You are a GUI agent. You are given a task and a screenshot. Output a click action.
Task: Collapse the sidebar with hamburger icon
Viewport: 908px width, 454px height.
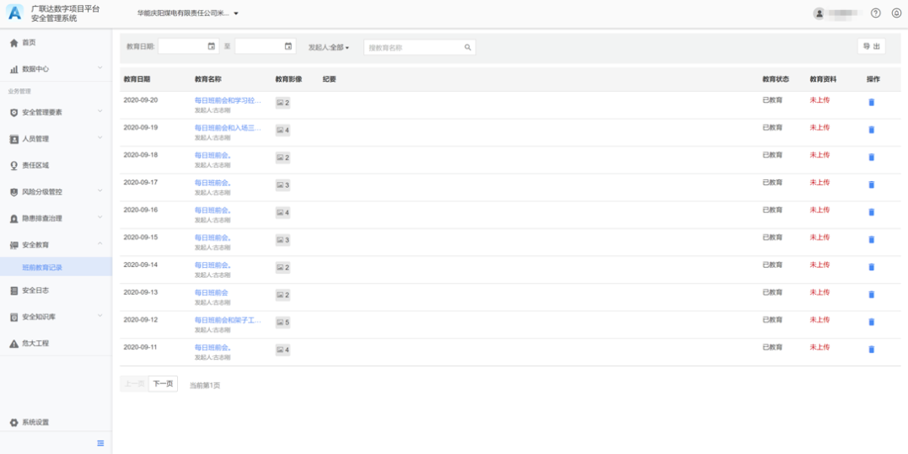(x=101, y=443)
